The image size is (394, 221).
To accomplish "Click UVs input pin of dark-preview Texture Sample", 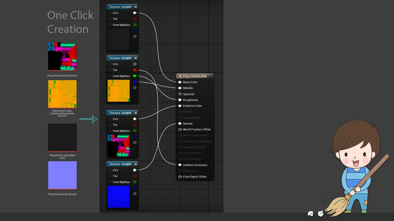I will click(x=110, y=13).
